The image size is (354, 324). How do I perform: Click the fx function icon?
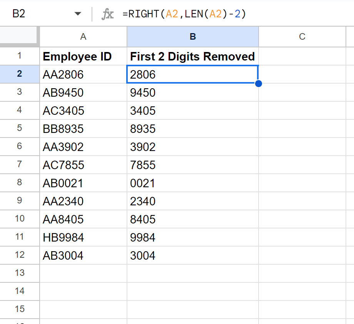[x=107, y=14]
